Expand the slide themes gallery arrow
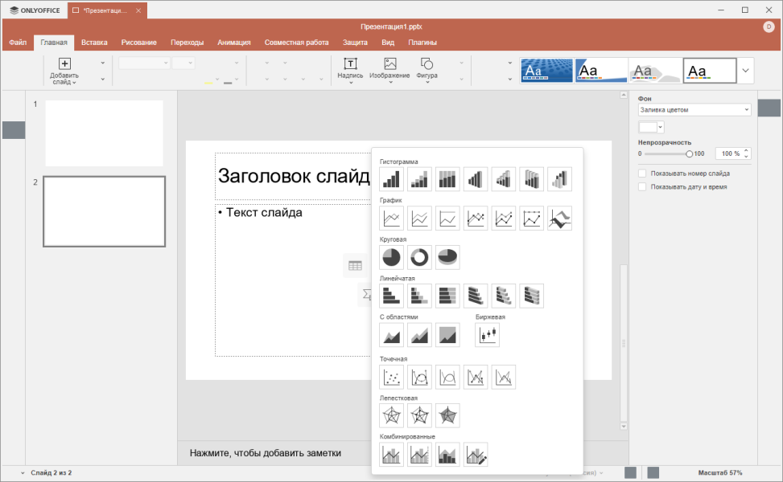Image resolution: width=783 pixels, height=482 pixels. click(745, 70)
